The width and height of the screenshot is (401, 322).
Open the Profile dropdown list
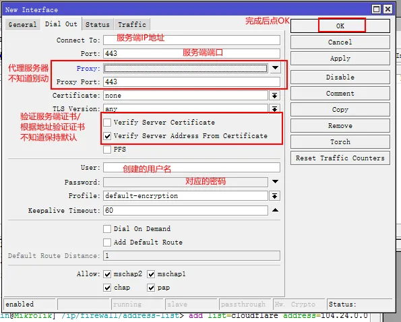click(x=275, y=196)
